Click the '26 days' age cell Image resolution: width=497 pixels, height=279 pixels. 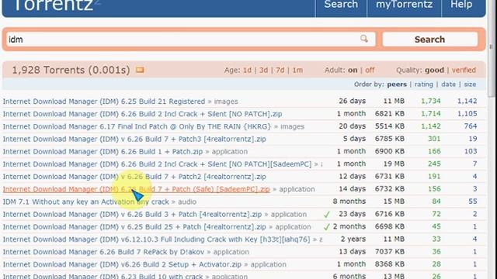(352, 101)
